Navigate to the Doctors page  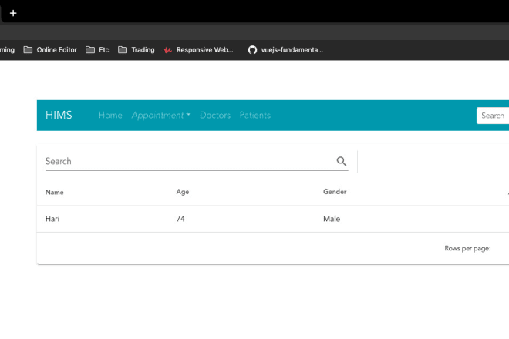tap(215, 116)
